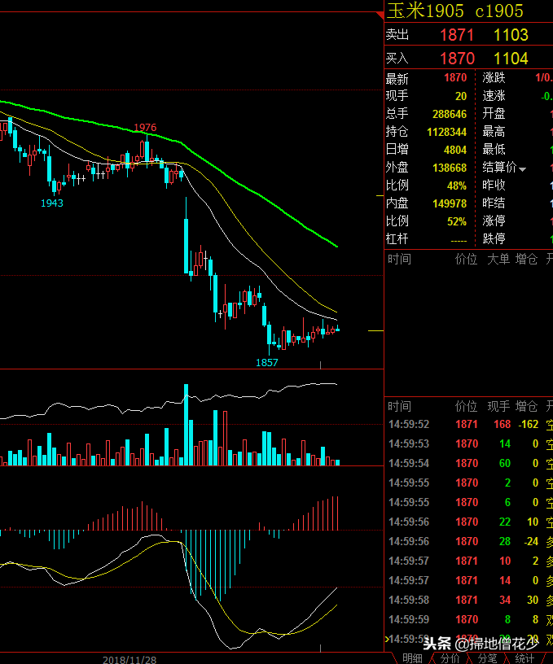The height and width of the screenshot is (664, 553).
Task: Select the 内盘 value 149978
Action: pos(450,203)
